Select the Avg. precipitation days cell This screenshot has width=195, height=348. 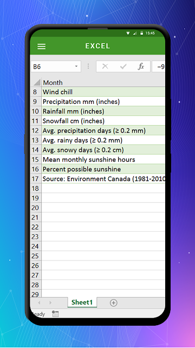pos(103,130)
